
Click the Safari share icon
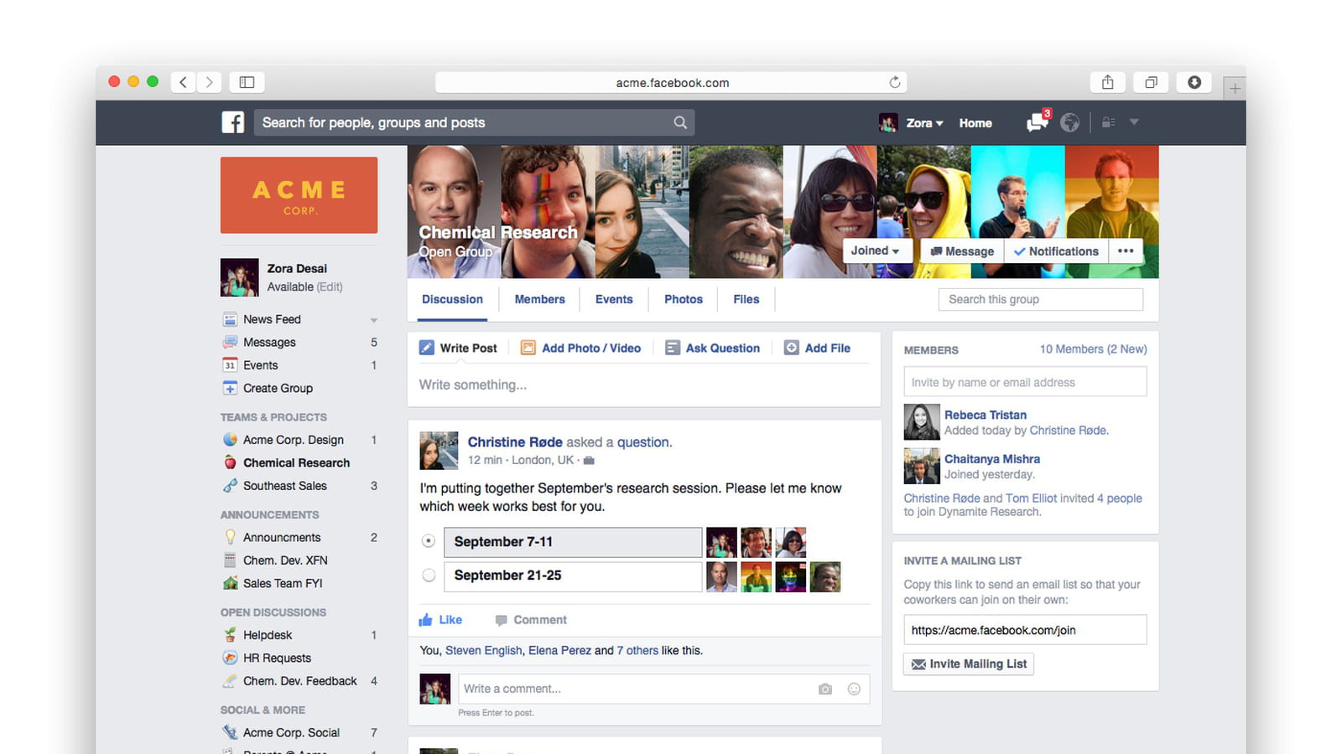(x=1107, y=82)
